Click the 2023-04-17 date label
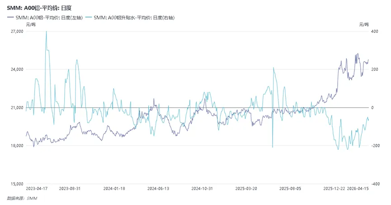The image size is (391, 205). coord(38,188)
